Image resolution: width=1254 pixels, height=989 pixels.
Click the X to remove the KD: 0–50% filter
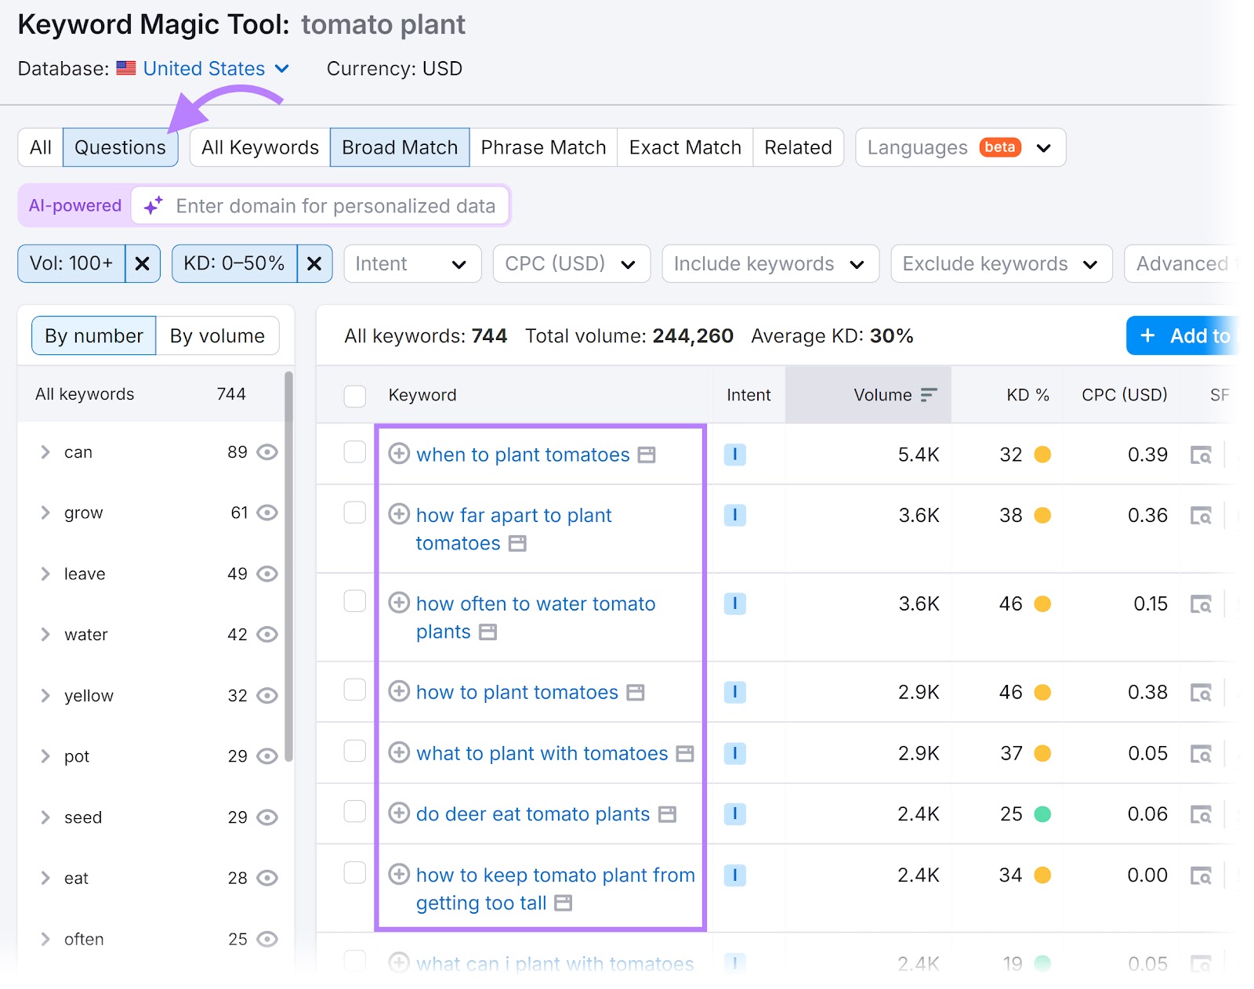[313, 263]
